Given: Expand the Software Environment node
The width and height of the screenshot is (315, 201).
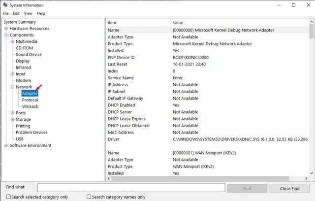Looking at the screenshot, I should 6,145.
